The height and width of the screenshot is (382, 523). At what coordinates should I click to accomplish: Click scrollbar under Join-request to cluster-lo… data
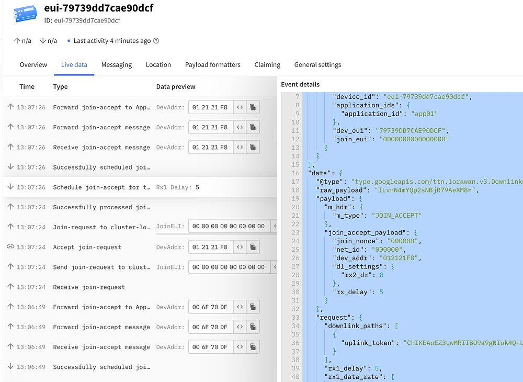[x=217, y=234]
